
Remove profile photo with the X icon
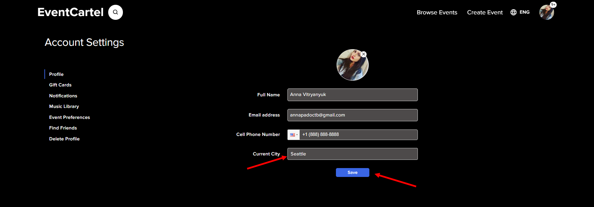click(364, 54)
